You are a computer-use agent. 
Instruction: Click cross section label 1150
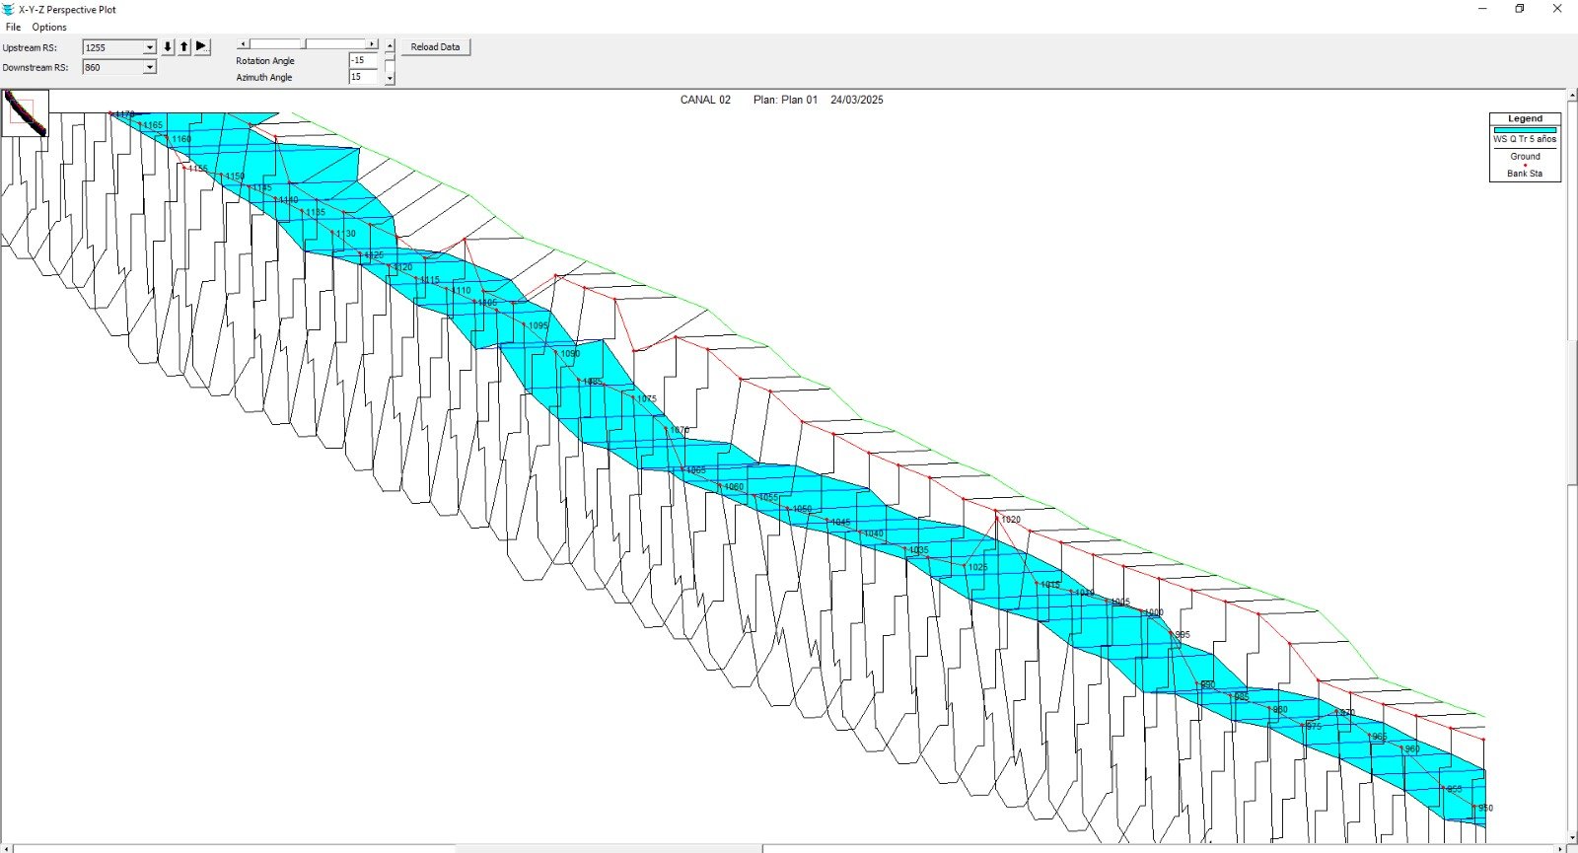click(235, 177)
